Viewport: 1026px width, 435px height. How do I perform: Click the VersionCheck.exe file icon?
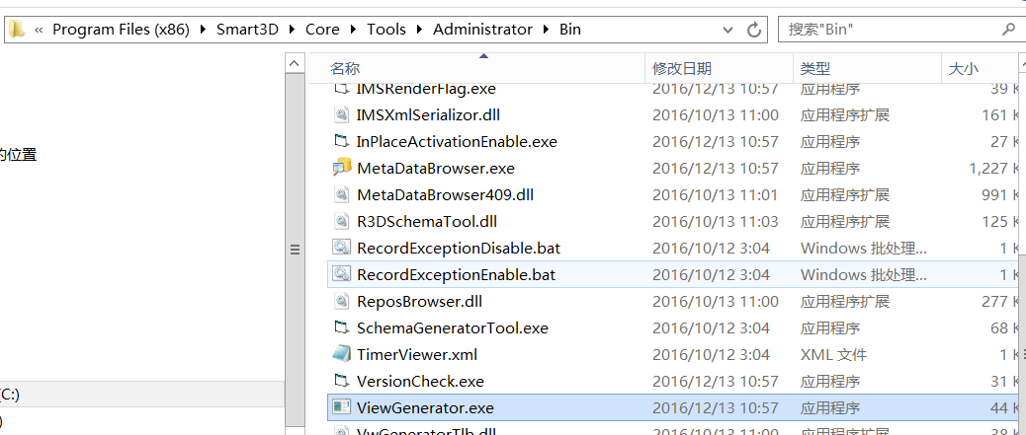341,381
